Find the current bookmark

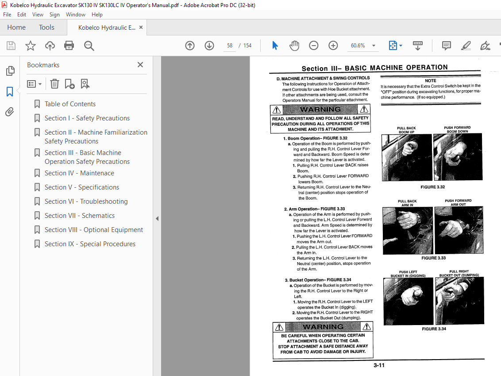point(85,84)
